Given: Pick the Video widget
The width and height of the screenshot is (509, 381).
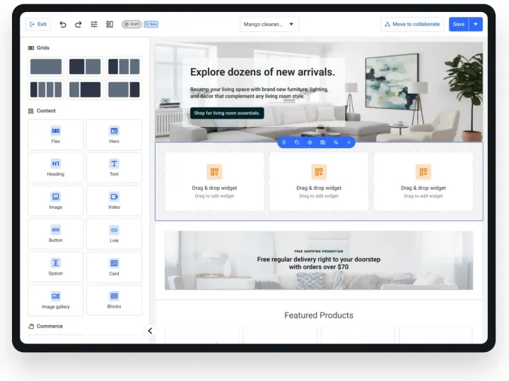Looking at the screenshot, I should pos(114,201).
